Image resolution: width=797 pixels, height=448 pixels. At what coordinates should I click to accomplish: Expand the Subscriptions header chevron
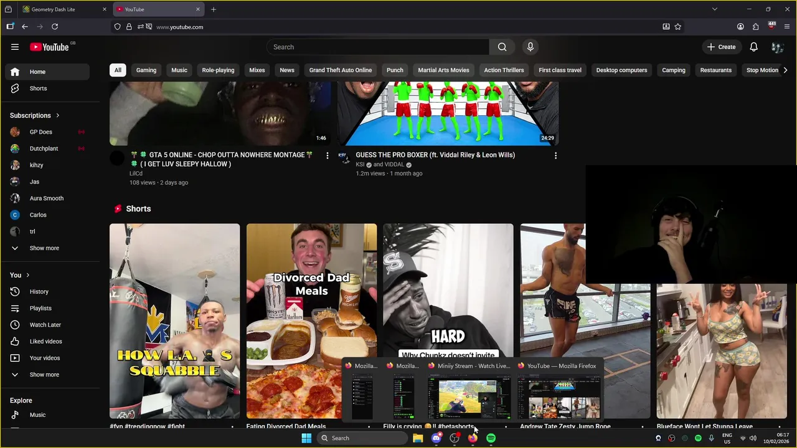point(58,115)
